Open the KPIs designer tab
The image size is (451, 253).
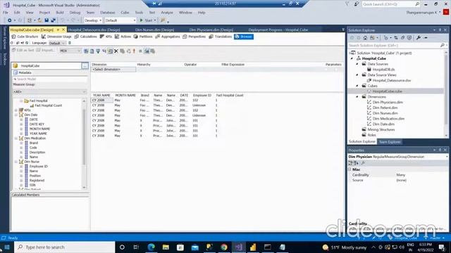coord(106,37)
